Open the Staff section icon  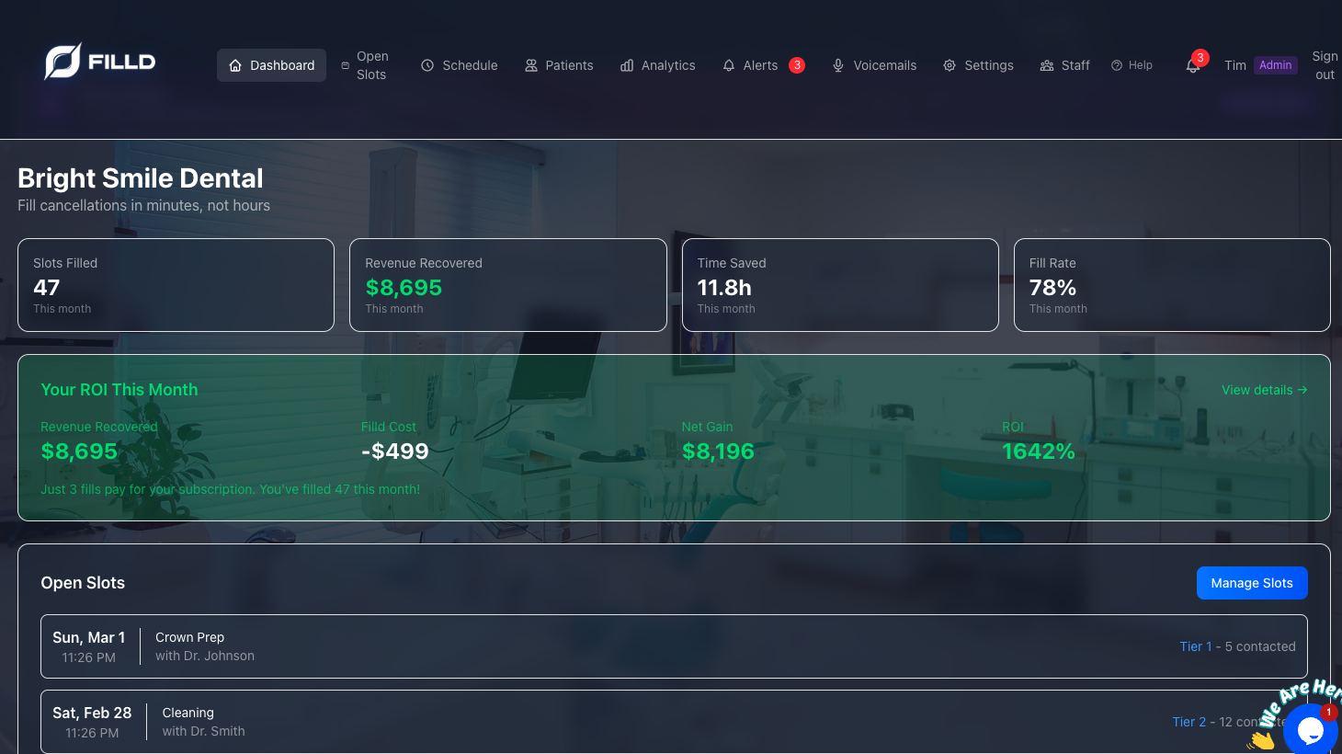[x=1047, y=65]
